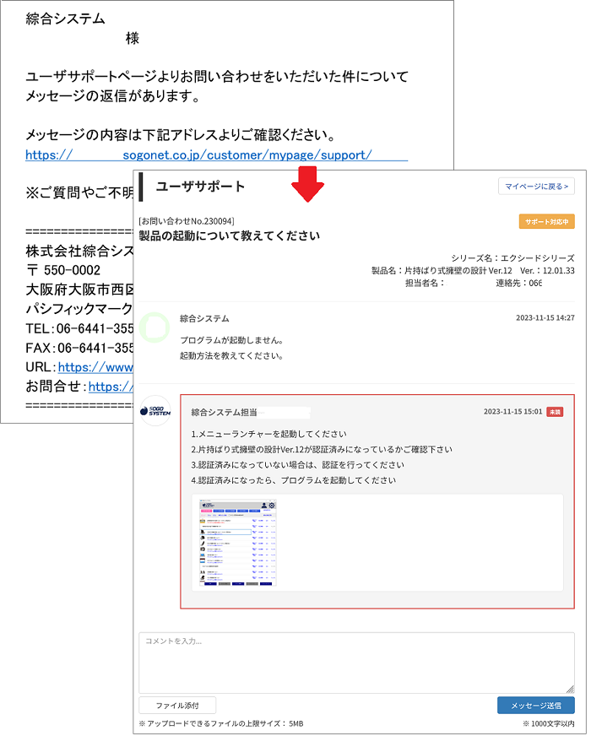This screenshot has height=736, width=591.
Task: Click step 4.認証済みになったら line
Action: 293,480
